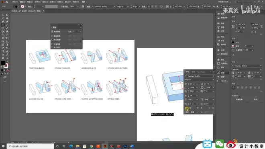The image size is (265, 149).
Task: Open the OpenT... panel from the dock
Action: pyautogui.click(x=223, y=81)
